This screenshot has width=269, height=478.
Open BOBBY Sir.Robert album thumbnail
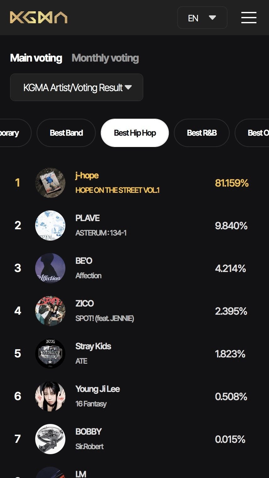tap(50, 439)
